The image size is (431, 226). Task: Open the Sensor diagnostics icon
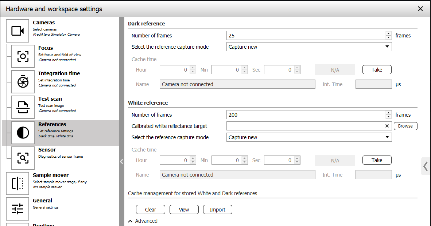[x=23, y=158]
